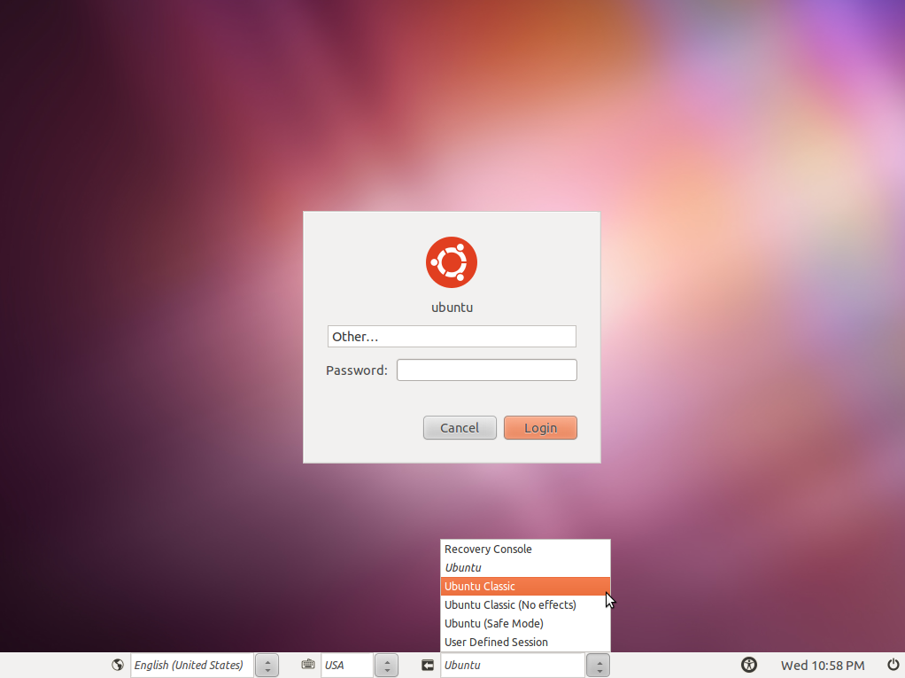Open English (United States) language dropdown
Viewport: 905px width, 678px height.
click(x=192, y=666)
